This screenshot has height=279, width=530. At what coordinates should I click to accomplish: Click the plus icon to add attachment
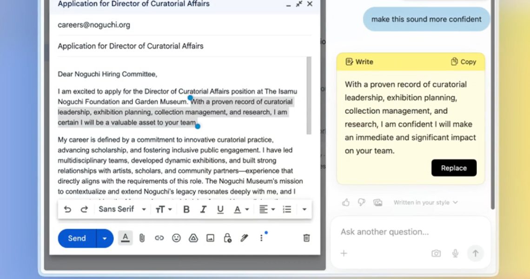(x=344, y=253)
